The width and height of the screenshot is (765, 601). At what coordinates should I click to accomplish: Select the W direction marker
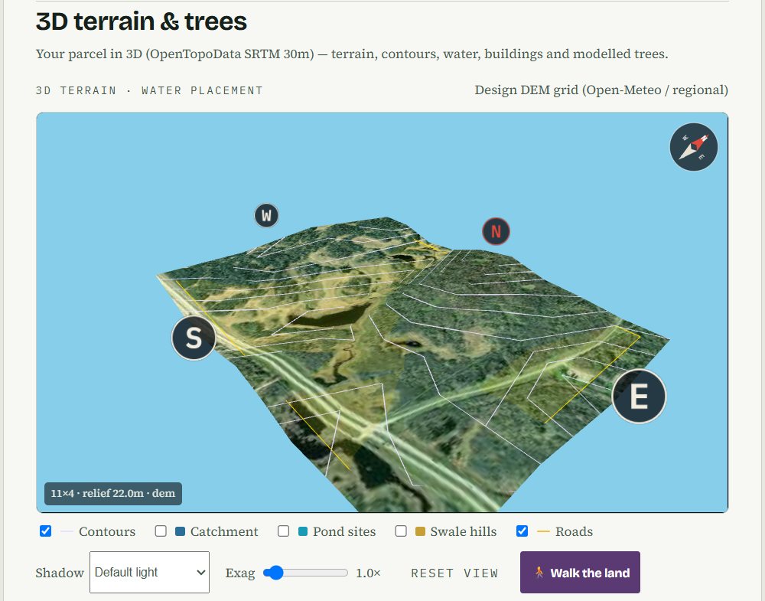pos(266,215)
